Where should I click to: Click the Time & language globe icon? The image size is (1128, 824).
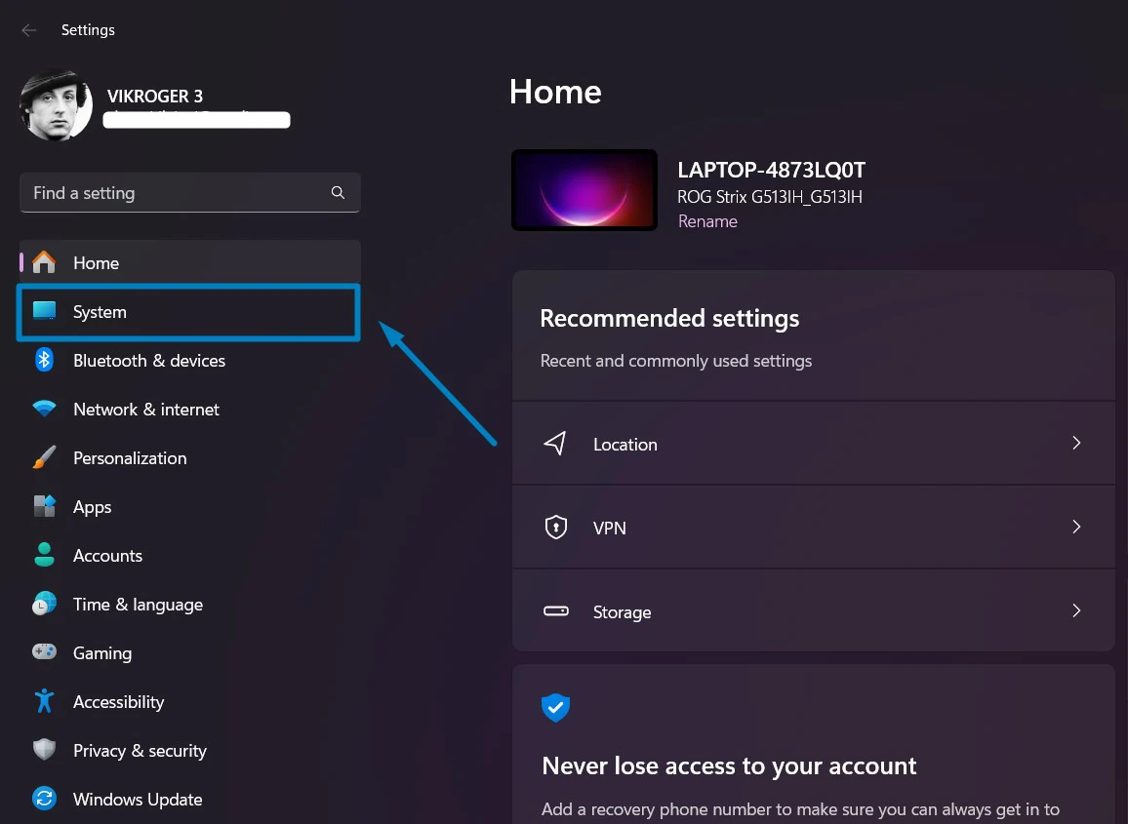point(44,604)
